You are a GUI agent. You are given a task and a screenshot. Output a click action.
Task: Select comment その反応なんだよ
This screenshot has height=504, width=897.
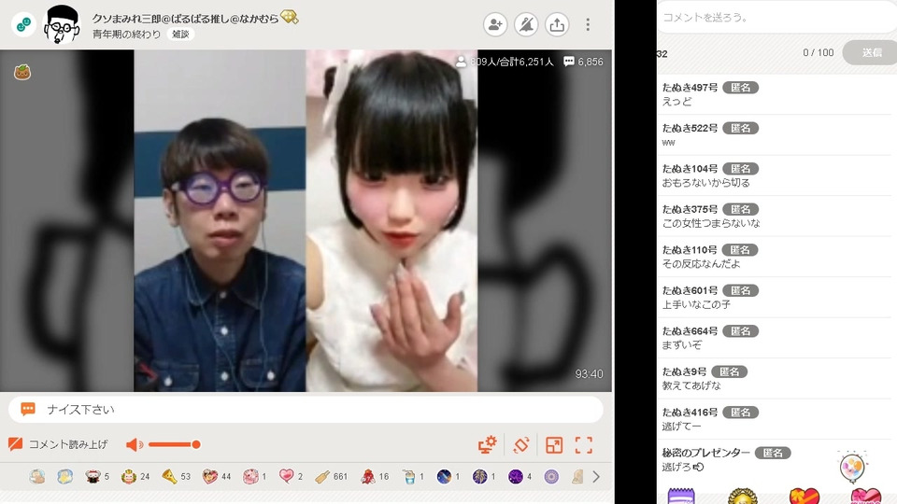[x=701, y=264]
